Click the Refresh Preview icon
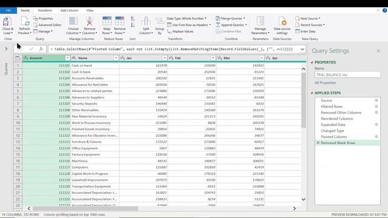This screenshot has width=388, height=218. (25, 22)
